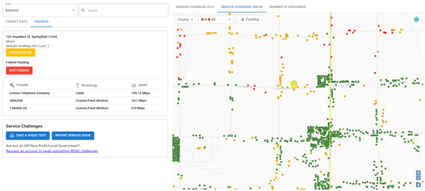
Task: Click the map zoom out minus button
Action: pos(418,178)
